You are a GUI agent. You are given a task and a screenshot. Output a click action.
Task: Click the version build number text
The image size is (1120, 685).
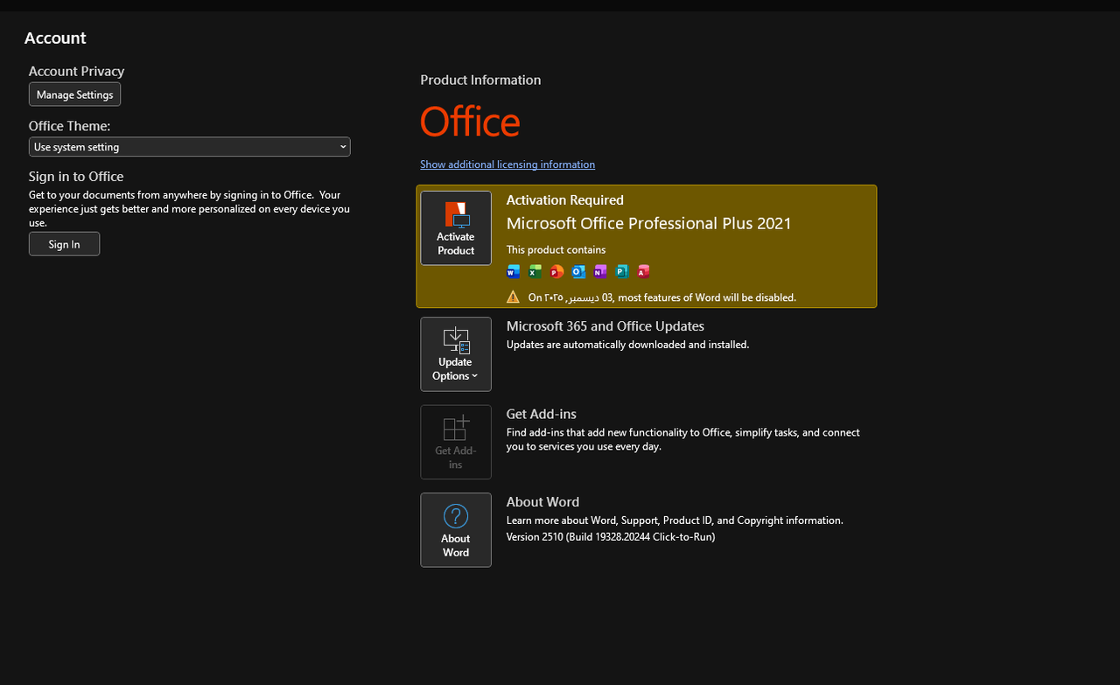pyautogui.click(x=611, y=537)
